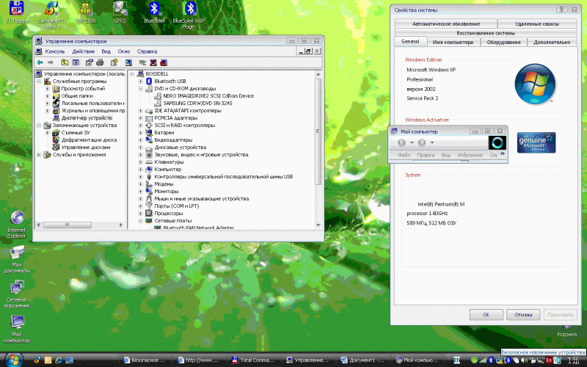Click the Total Commander taskbar button
The image size is (587, 367).
point(255,360)
